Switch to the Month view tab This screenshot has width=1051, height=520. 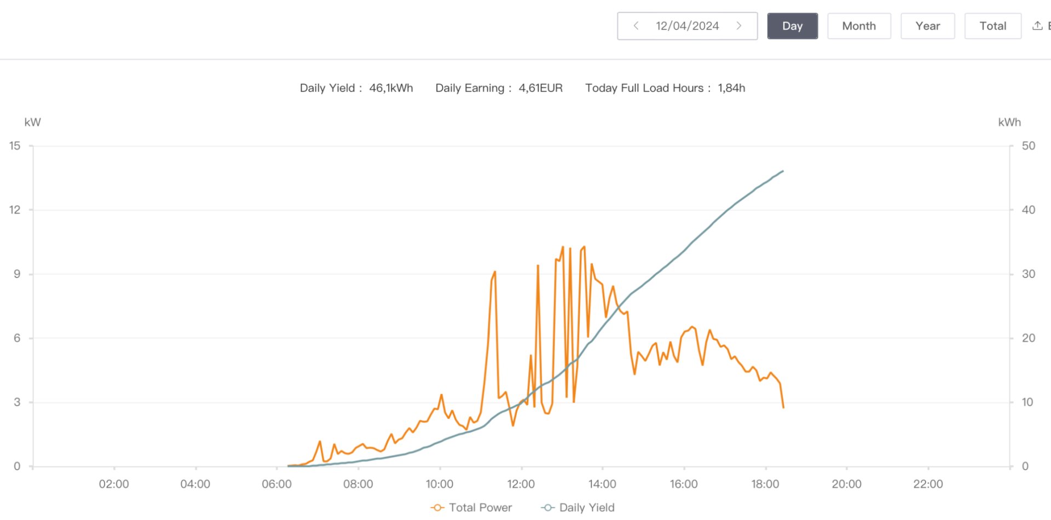click(859, 26)
